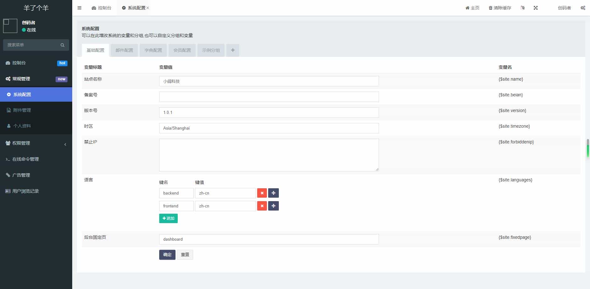The height and width of the screenshot is (289, 590).
Task: Select the 基础配置 tab
Action: coord(95,50)
